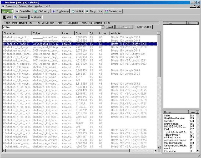Click the user column header in user list

tap(177, 23)
